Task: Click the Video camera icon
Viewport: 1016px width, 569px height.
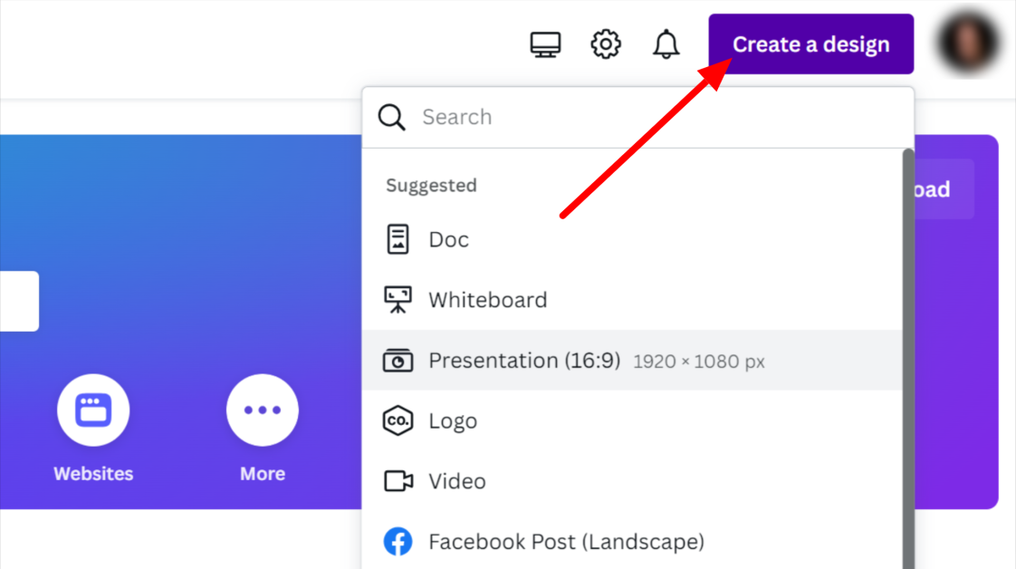Action: pos(398,481)
